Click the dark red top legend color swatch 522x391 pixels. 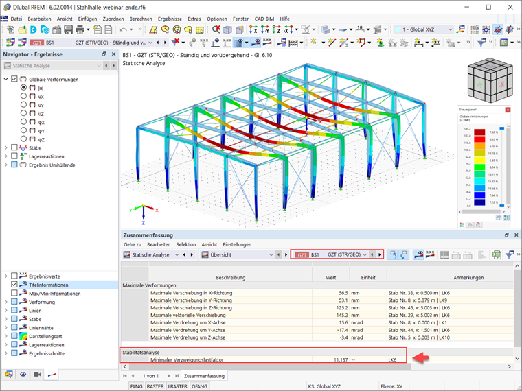pos(479,132)
